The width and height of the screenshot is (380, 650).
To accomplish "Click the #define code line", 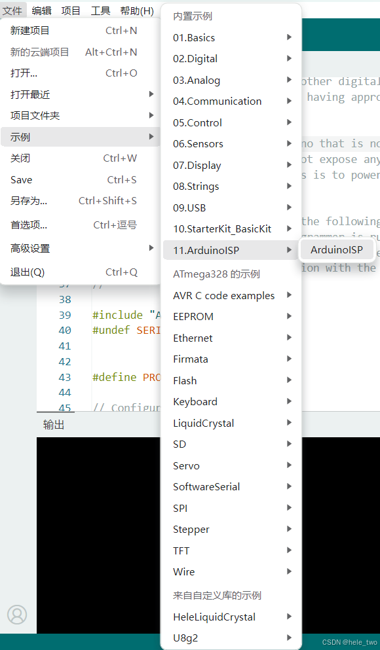I will (126, 377).
